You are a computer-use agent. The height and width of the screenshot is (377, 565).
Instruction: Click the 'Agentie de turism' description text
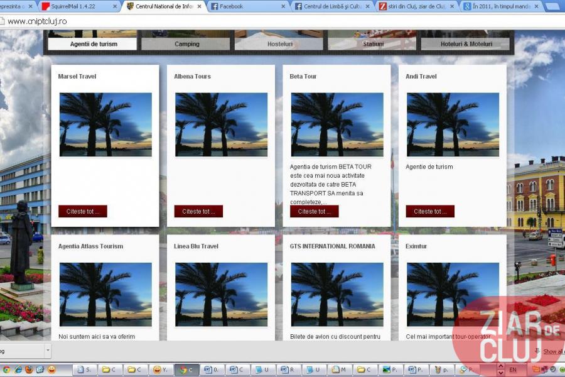pos(429,167)
